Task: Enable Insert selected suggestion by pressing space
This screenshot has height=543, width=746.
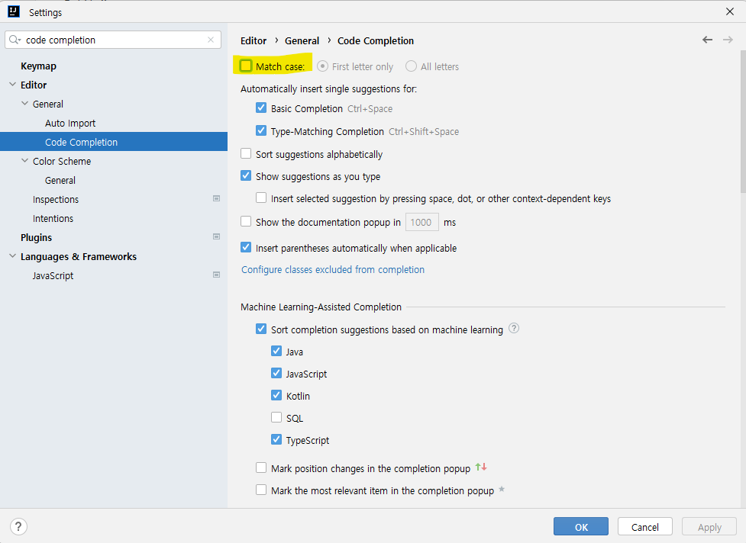Action: point(261,198)
